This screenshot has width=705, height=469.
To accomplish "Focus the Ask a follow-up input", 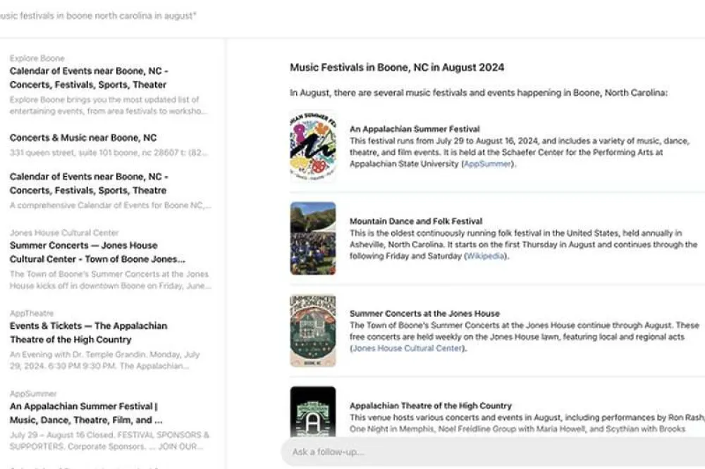I will pos(493,452).
